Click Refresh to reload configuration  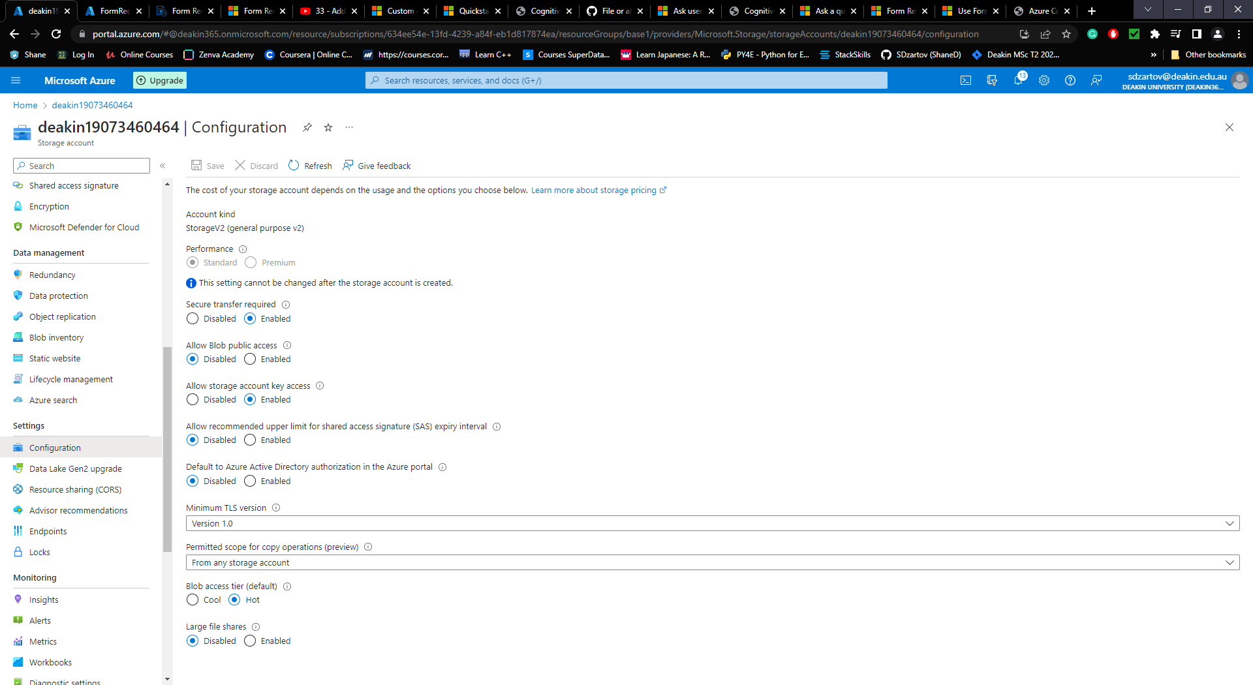pyautogui.click(x=310, y=166)
